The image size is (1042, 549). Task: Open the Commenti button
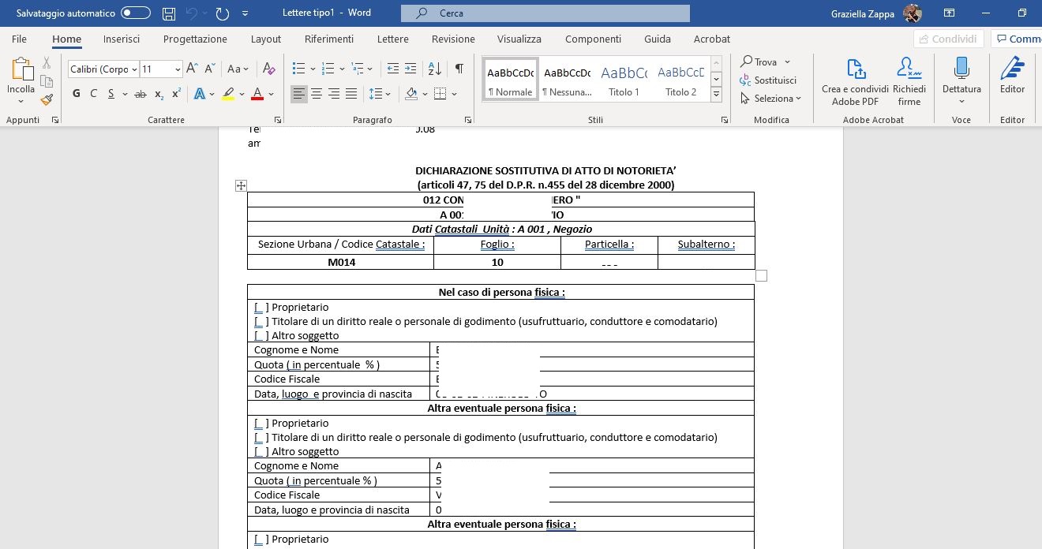(x=1018, y=39)
